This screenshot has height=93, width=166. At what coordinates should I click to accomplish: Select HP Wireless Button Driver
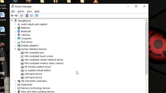pos(38,67)
